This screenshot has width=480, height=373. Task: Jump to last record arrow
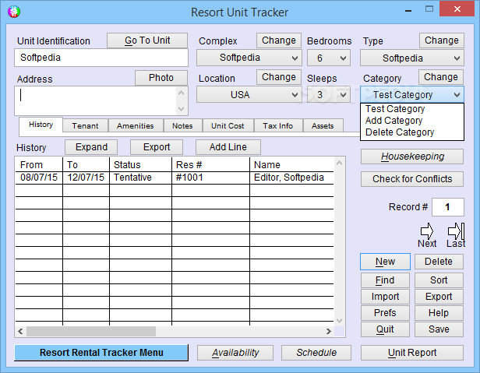point(456,231)
